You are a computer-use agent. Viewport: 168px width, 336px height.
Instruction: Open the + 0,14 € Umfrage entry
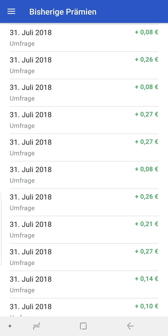(84, 284)
